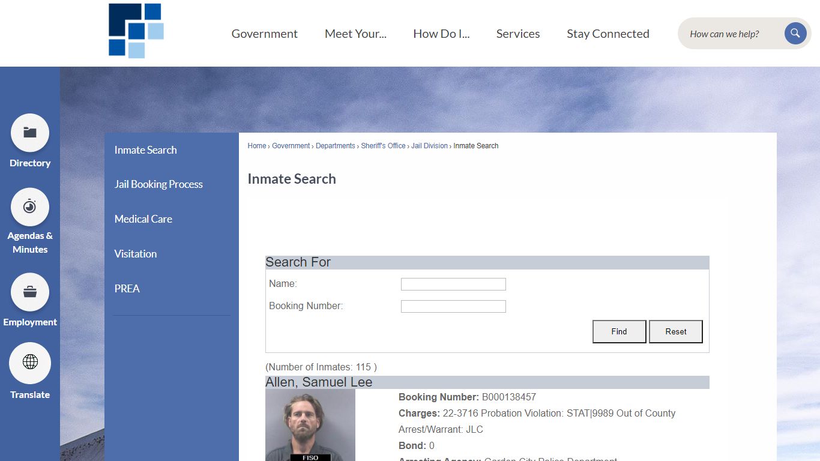Click the 'Bond: 0' text
Viewport: 820px width, 461px height.
(417, 446)
